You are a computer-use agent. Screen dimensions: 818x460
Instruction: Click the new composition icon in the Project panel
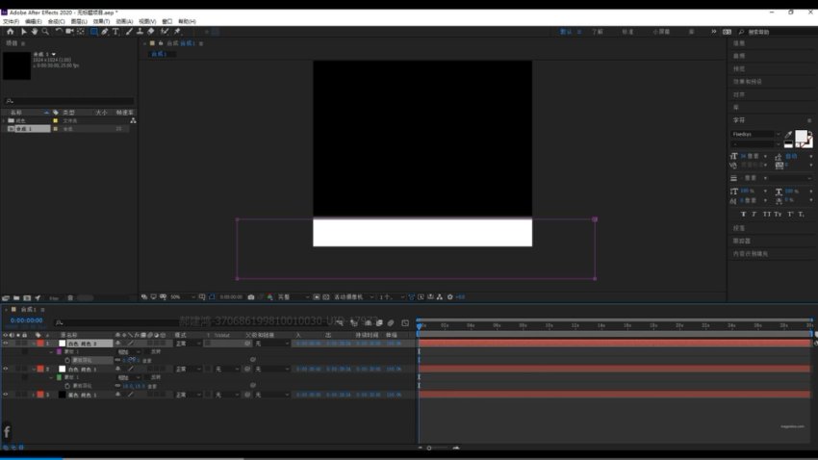click(27, 297)
